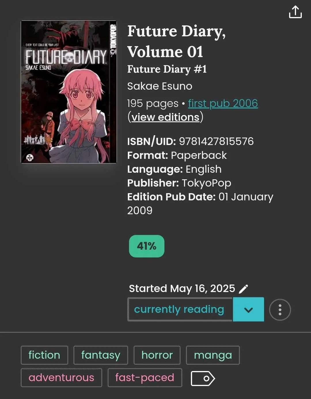
Task: Click the pencil icon to edit start date
Action: click(x=243, y=289)
